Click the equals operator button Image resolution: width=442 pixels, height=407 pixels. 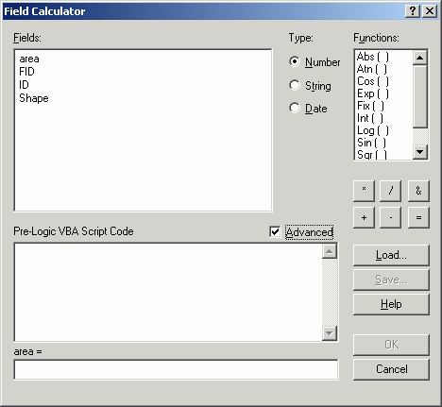coord(418,217)
